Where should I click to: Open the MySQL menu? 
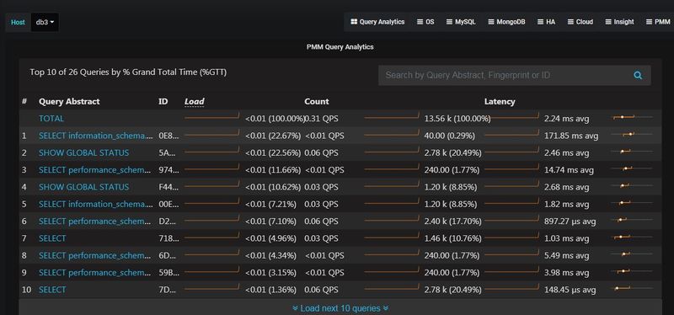click(x=461, y=22)
